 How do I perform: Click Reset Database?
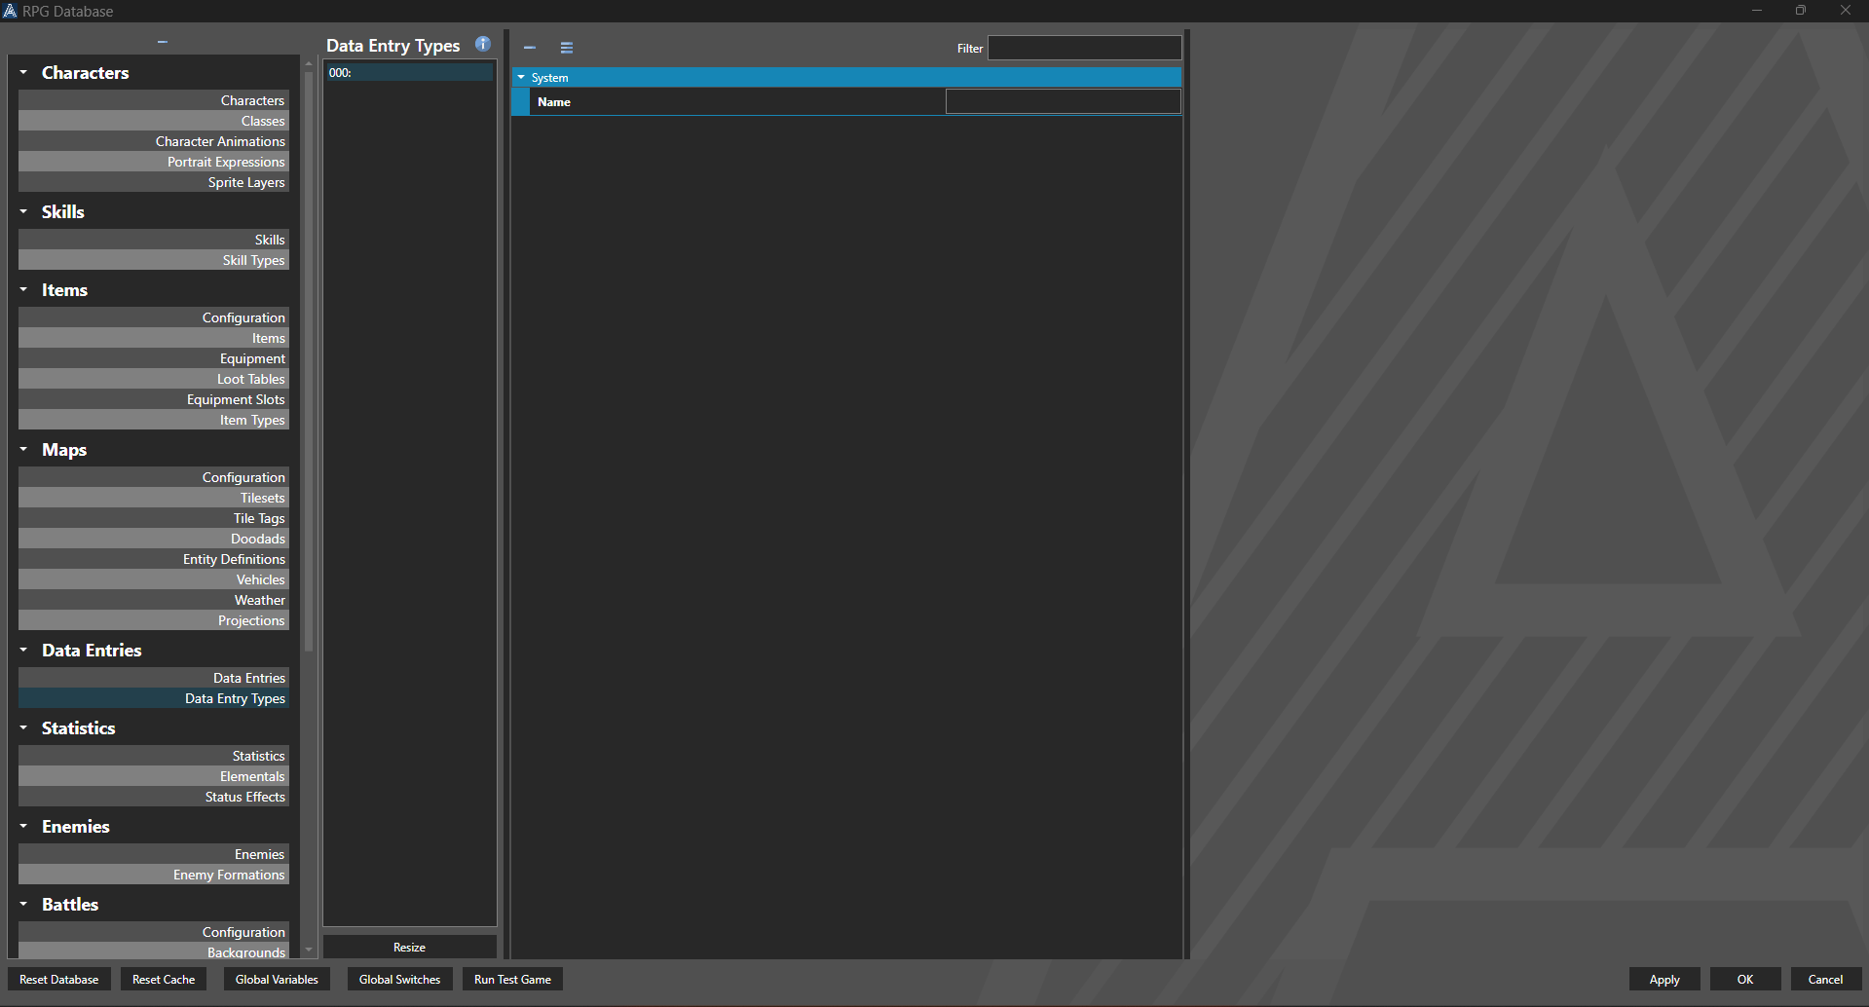coord(58,979)
